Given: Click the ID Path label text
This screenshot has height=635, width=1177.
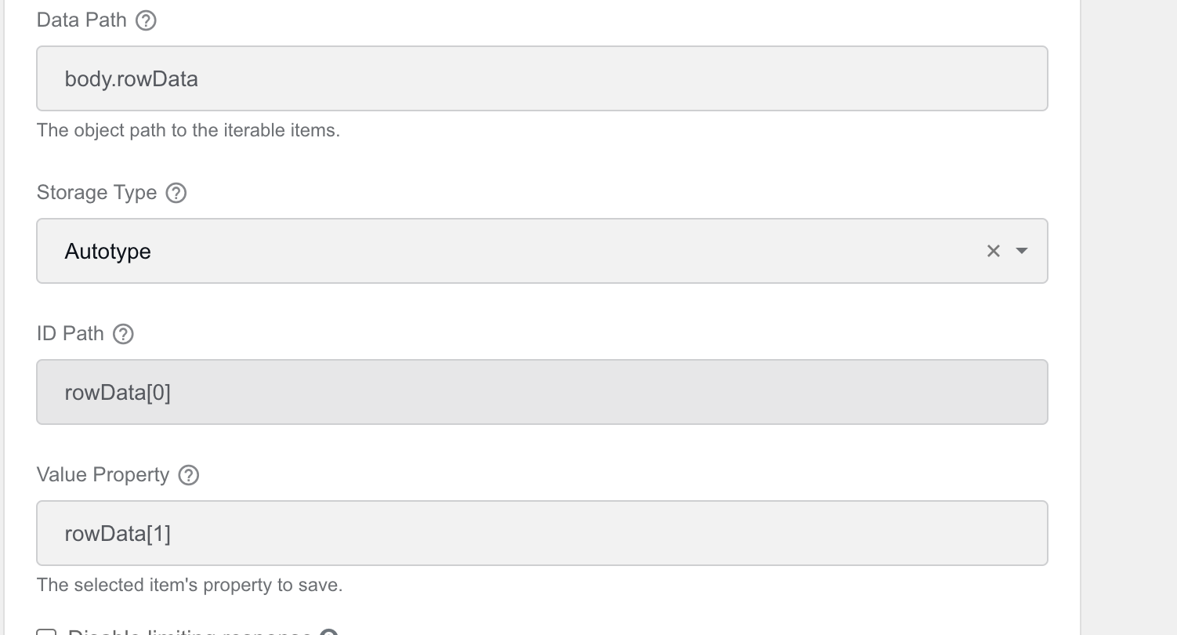Looking at the screenshot, I should tap(71, 334).
